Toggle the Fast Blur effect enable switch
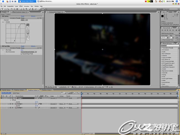180x135 pixels. (x=3, y=46)
